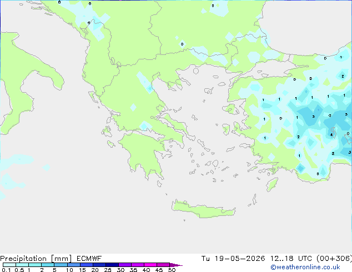Select the 0.5–1 mm legend swatch

pos(22,265)
